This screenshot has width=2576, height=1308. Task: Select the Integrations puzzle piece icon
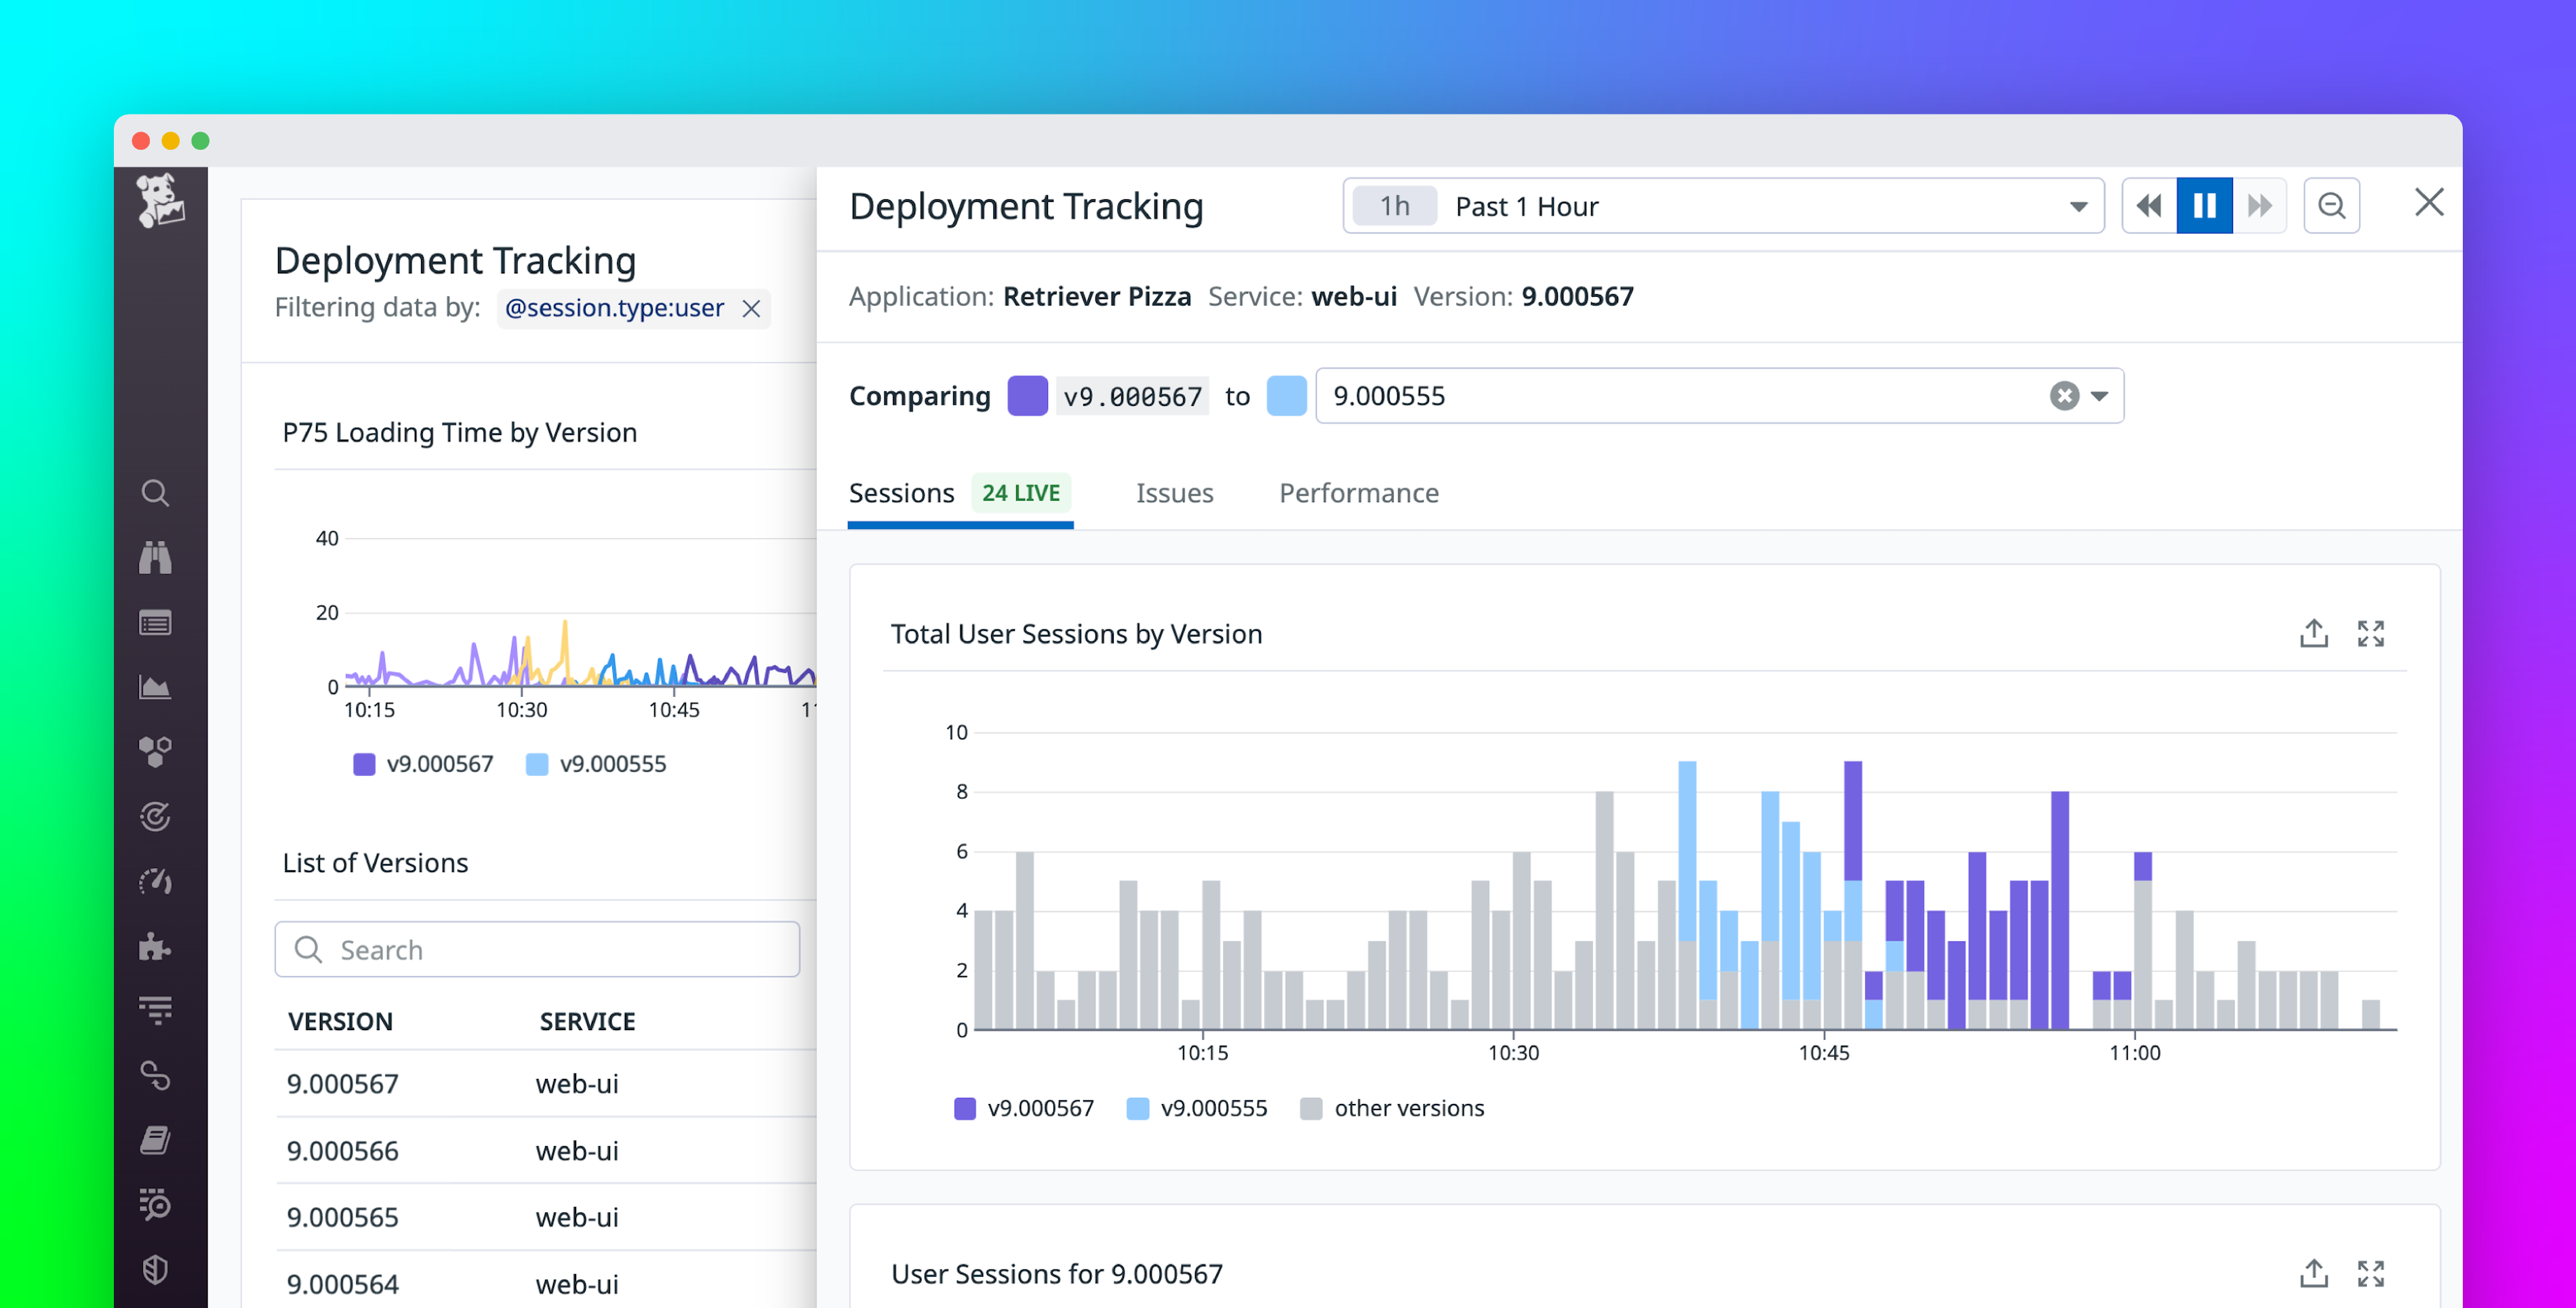[155, 947]
